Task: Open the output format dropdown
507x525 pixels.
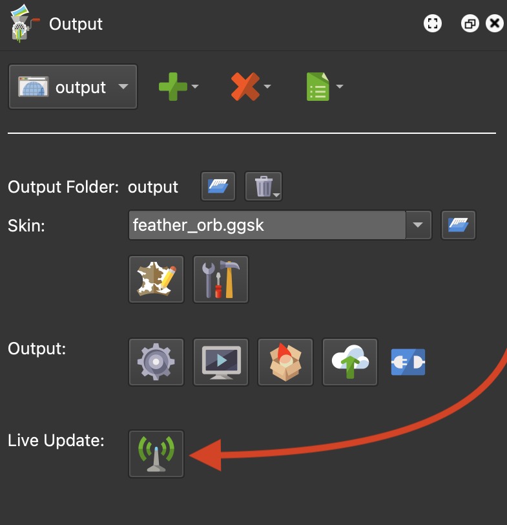Action: click(x=73, y=87)
